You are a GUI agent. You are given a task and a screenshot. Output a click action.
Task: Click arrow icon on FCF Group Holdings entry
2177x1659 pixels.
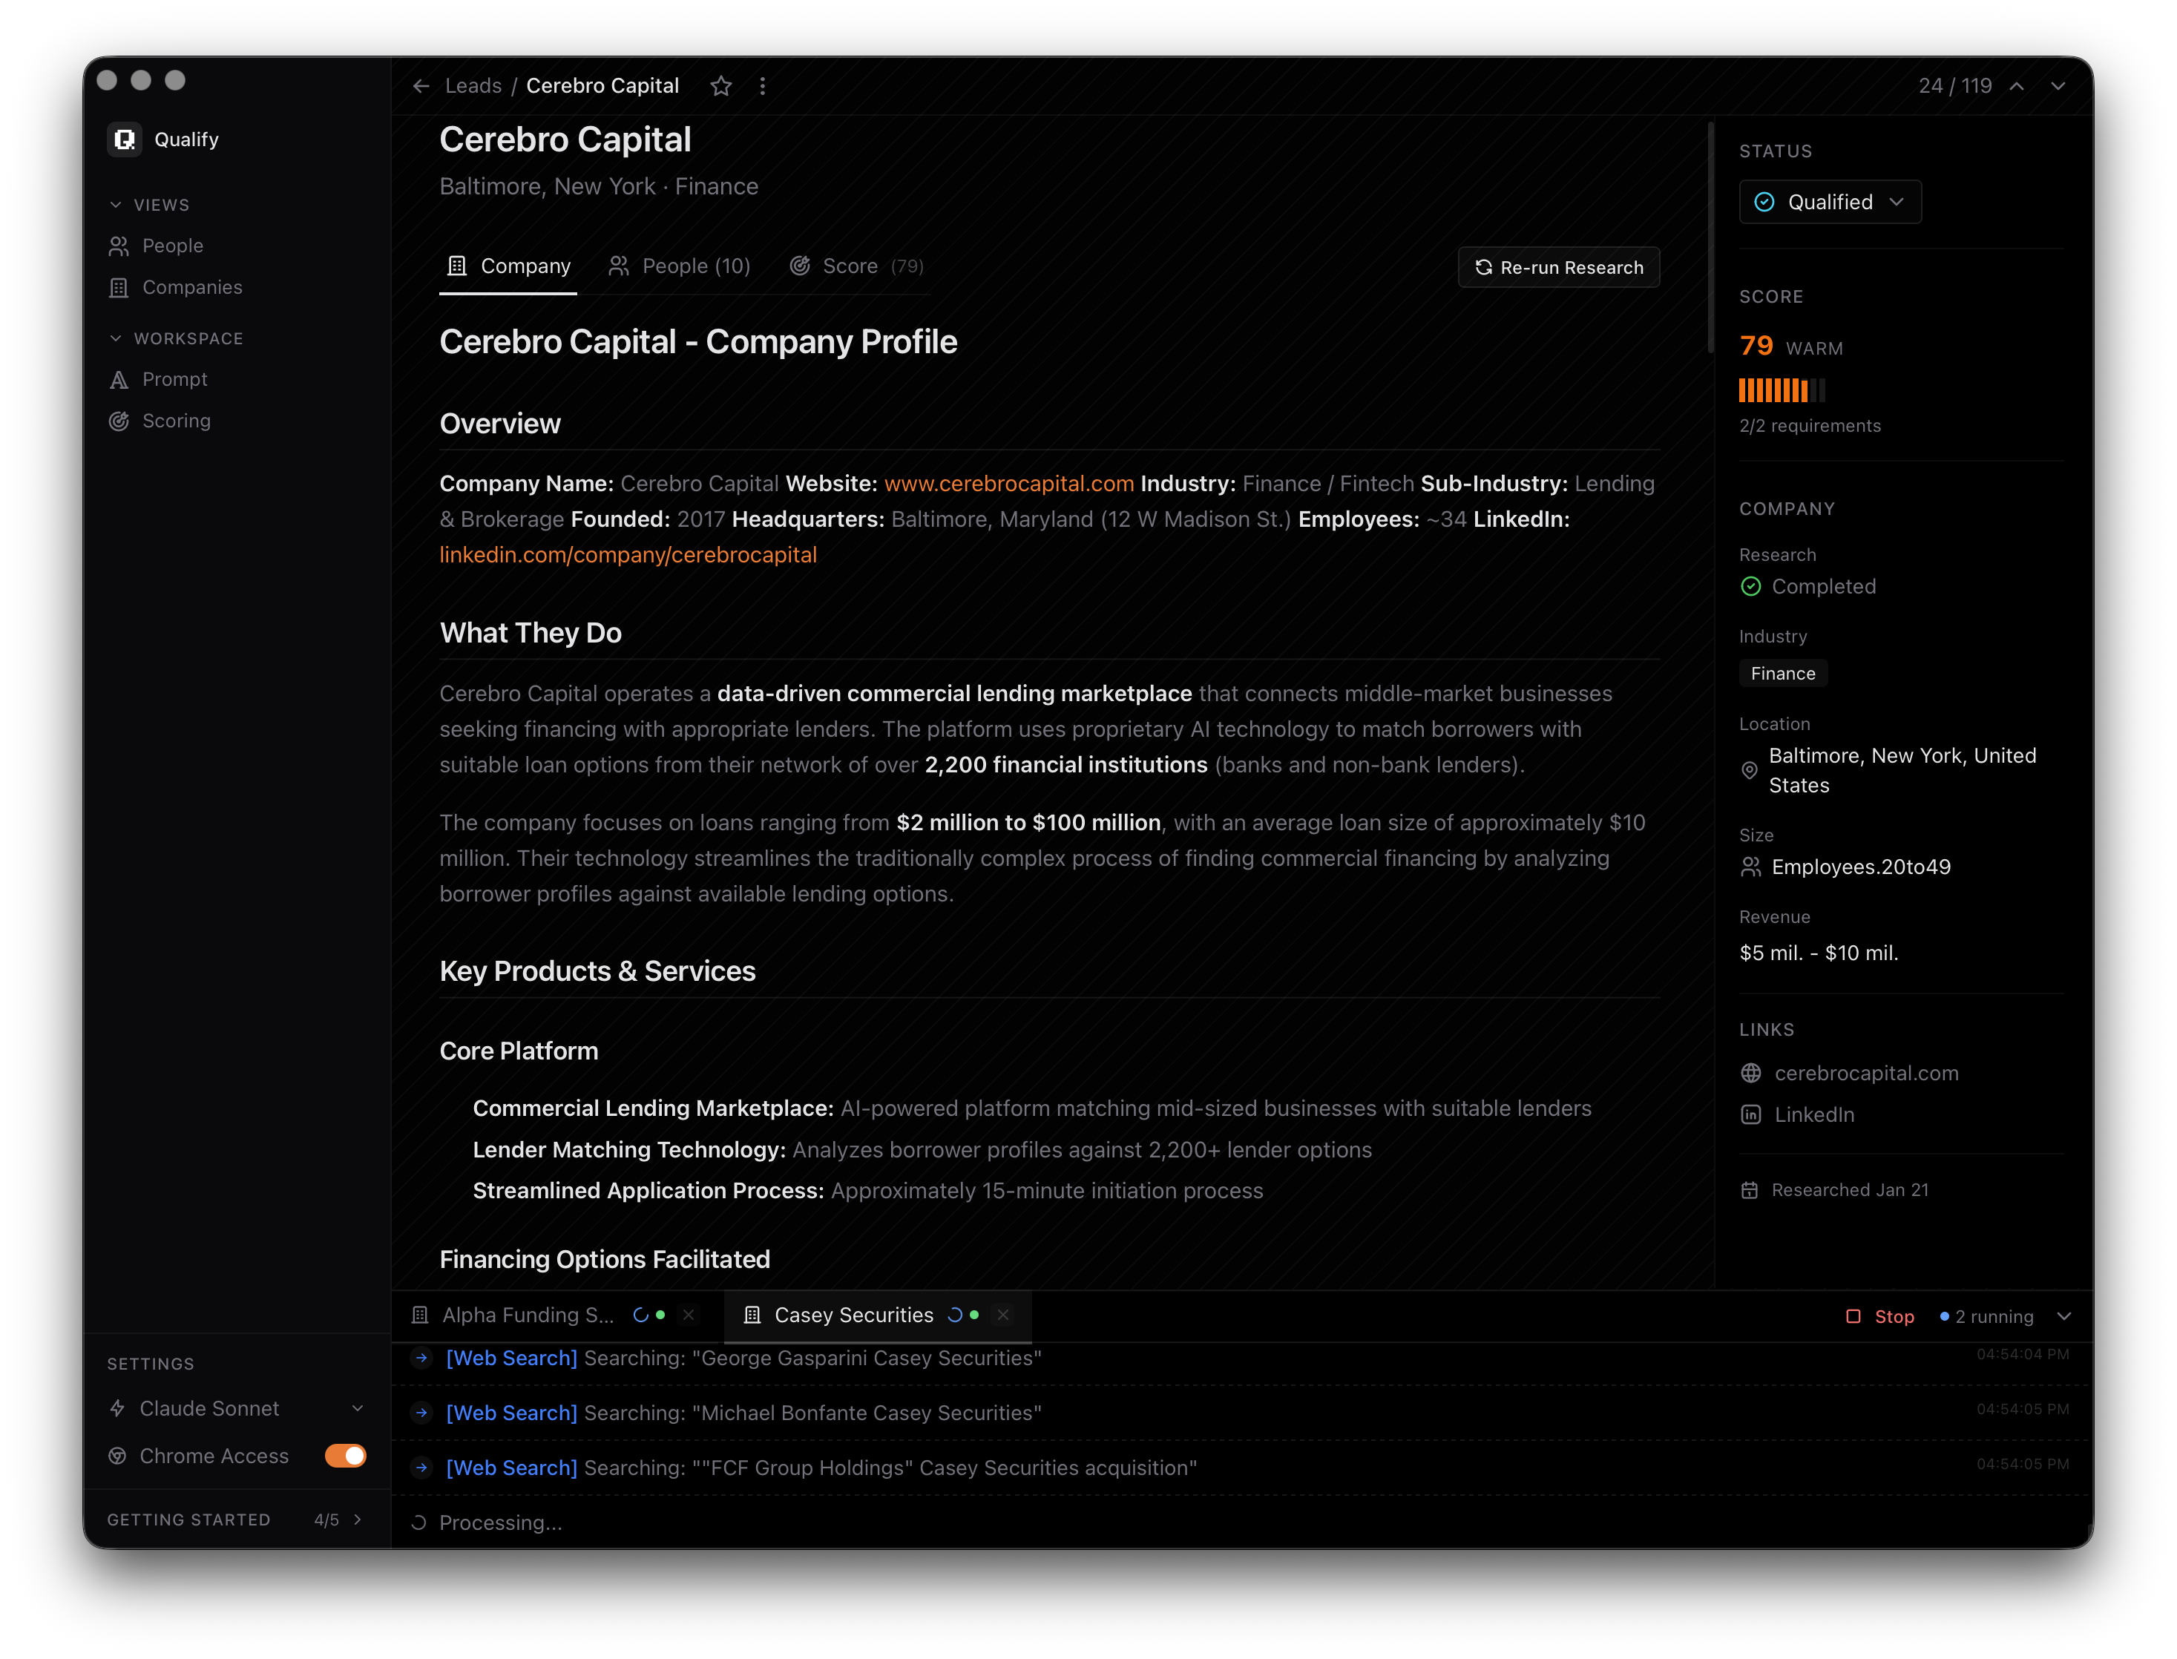coord(421,1468)
